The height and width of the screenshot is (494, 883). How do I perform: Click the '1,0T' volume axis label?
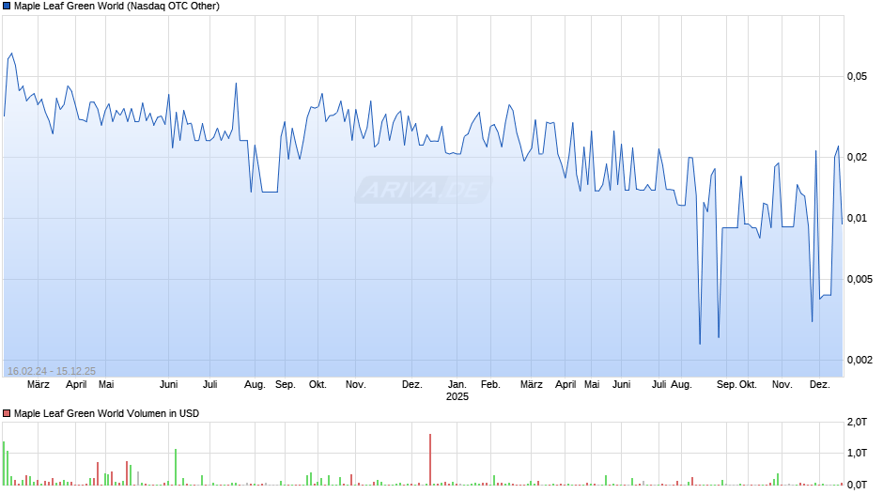857,453
